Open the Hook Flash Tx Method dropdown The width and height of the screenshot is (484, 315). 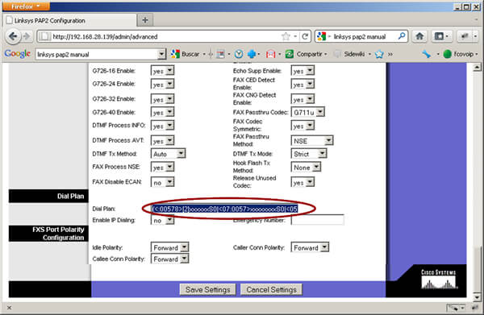(306, 168)
